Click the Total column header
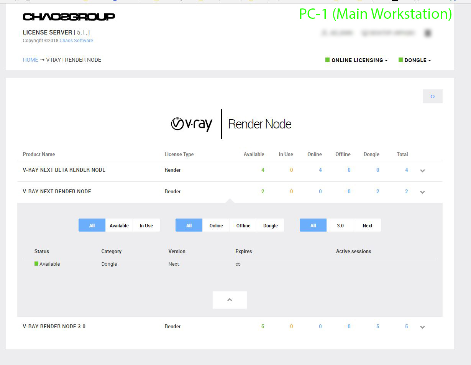Viewport: 471px width, 365px height. [402, 154]
